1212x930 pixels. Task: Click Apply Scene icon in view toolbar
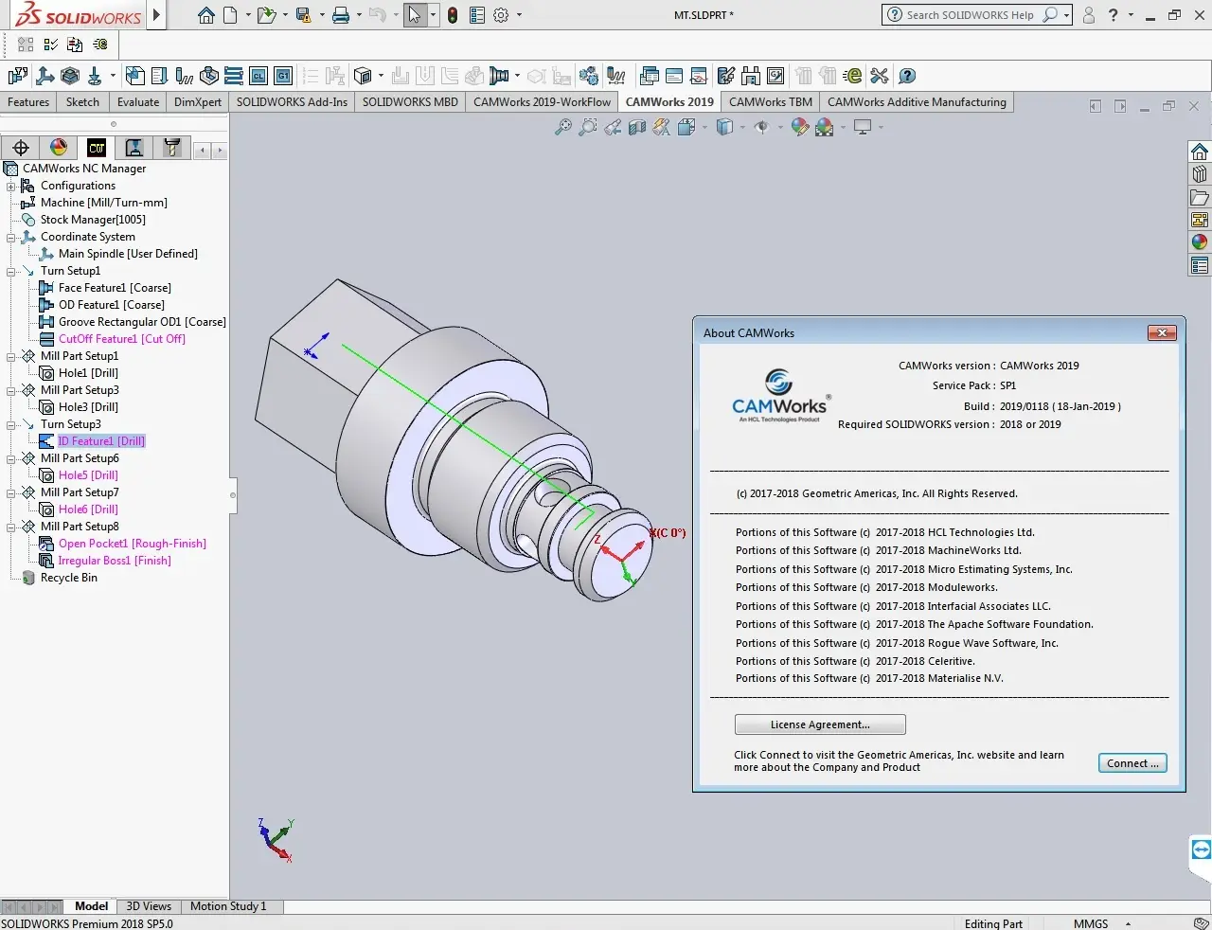[825, 127]
